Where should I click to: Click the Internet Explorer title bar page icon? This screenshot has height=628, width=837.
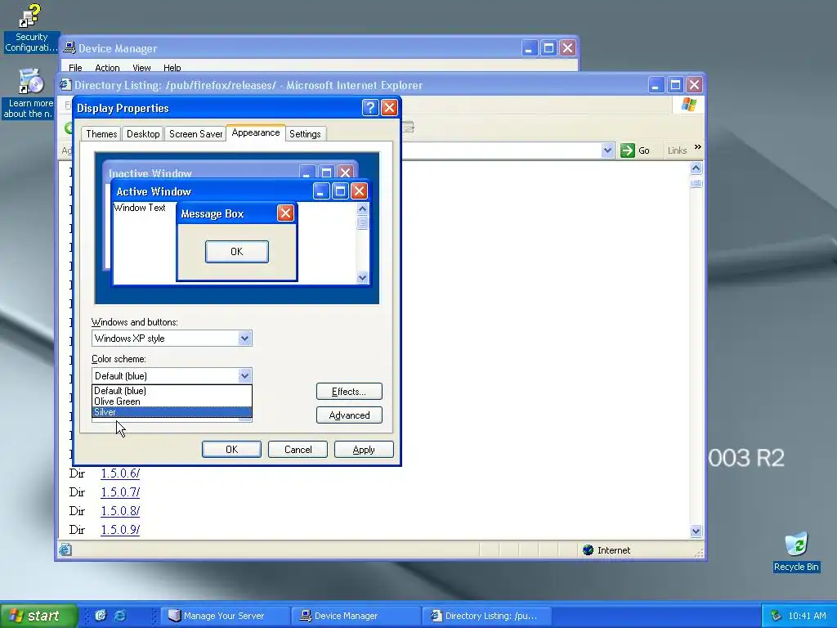point(65,84)
